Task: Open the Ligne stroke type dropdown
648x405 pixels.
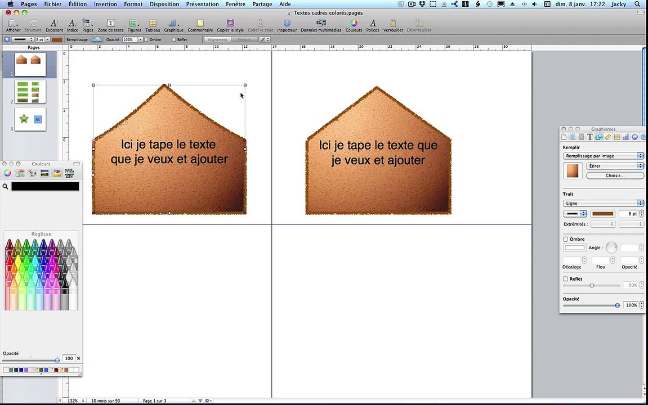Action: pyautogui.click(x=604, y=203)
